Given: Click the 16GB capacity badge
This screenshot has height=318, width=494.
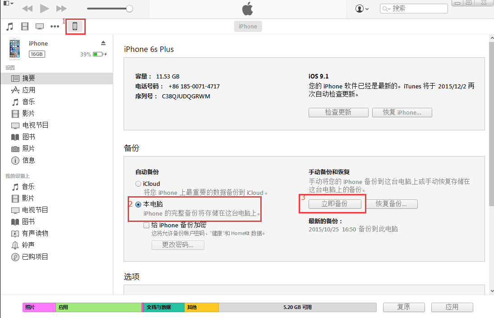Looking at the screenshot, I should (x=37, y=54).
